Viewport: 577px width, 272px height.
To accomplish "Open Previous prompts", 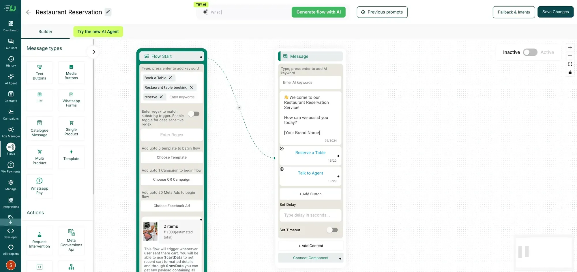I will [x=382, y=12].
